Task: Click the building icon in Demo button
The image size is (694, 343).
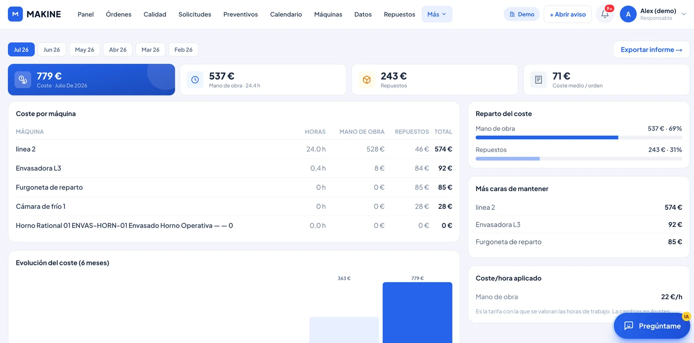Action: (x=512, y=14)
